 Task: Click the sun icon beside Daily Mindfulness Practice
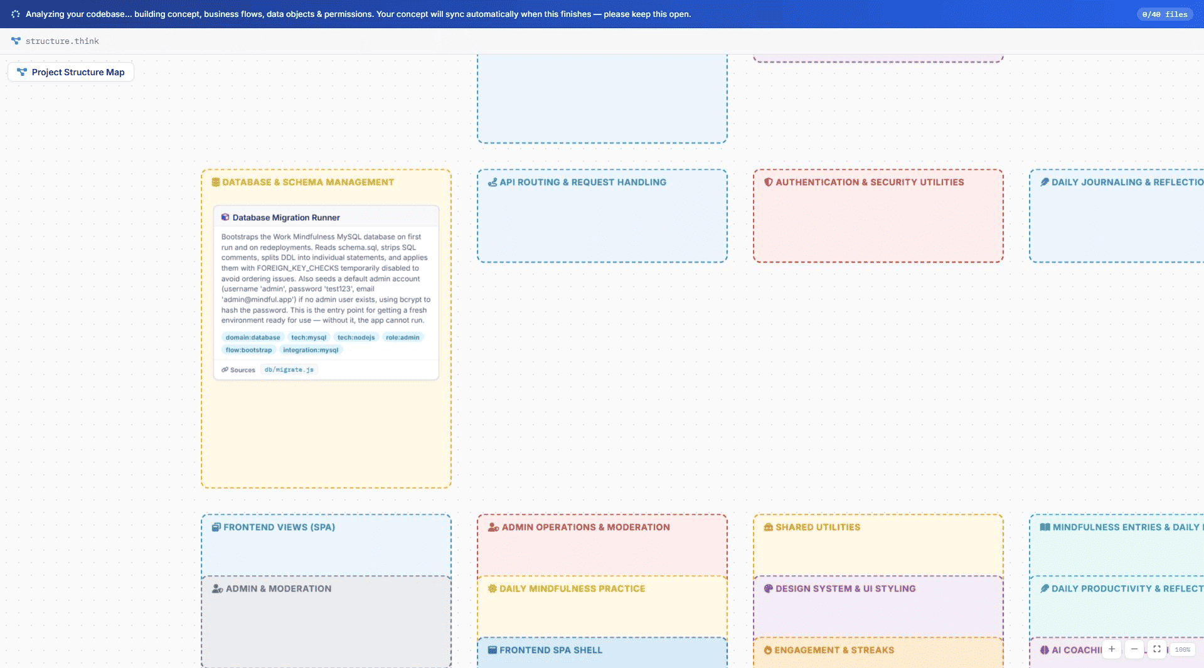[x=492, y=588]
